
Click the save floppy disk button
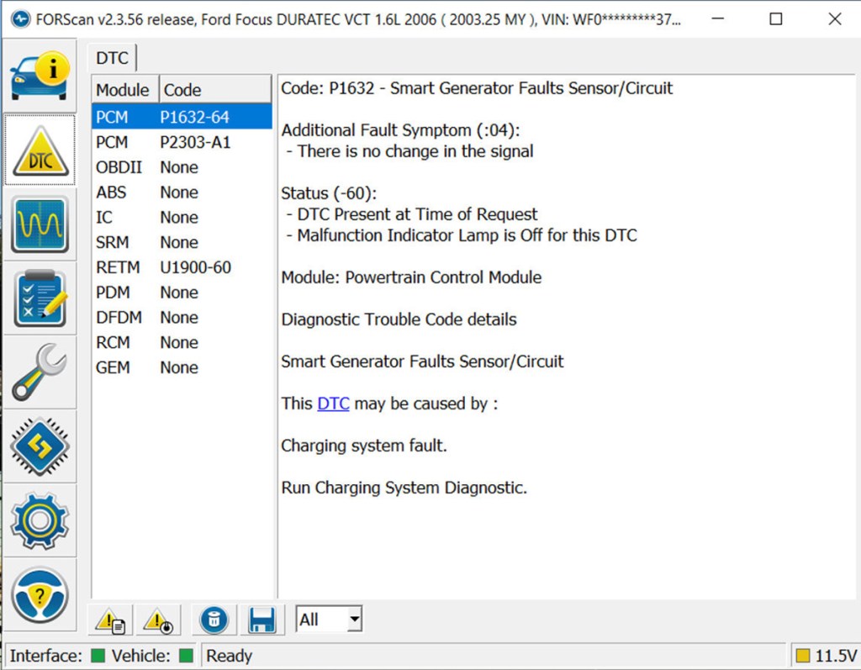tap(261, 620)
